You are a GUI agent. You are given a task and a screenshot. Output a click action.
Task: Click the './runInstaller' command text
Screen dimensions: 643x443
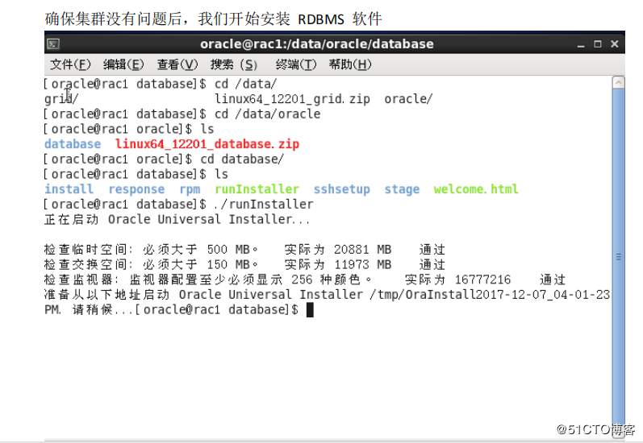(264, 205)
